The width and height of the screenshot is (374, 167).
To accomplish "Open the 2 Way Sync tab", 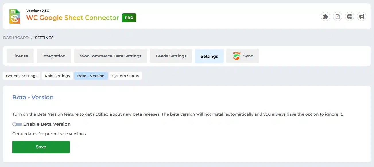I will click(x=243, y=56).
